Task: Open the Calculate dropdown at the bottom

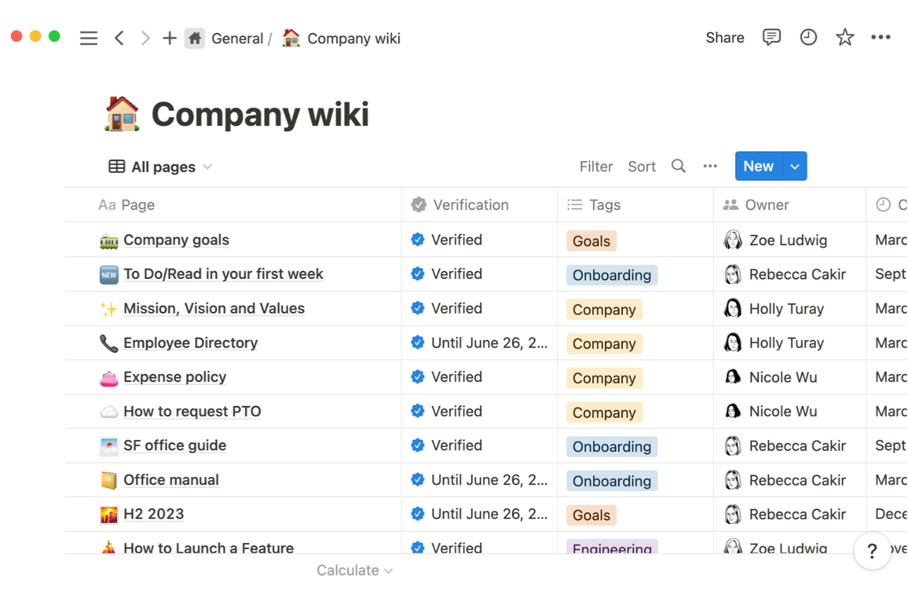Action: coord(355,570)
